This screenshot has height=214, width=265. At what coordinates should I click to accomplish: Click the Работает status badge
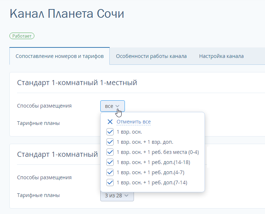[x=22, y=36]
